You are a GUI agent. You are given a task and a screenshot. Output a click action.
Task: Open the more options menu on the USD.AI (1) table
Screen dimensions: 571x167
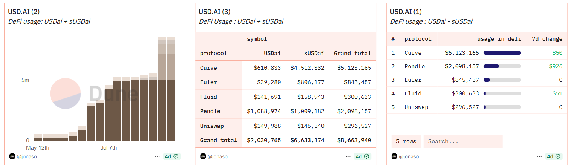pos(539,156)
